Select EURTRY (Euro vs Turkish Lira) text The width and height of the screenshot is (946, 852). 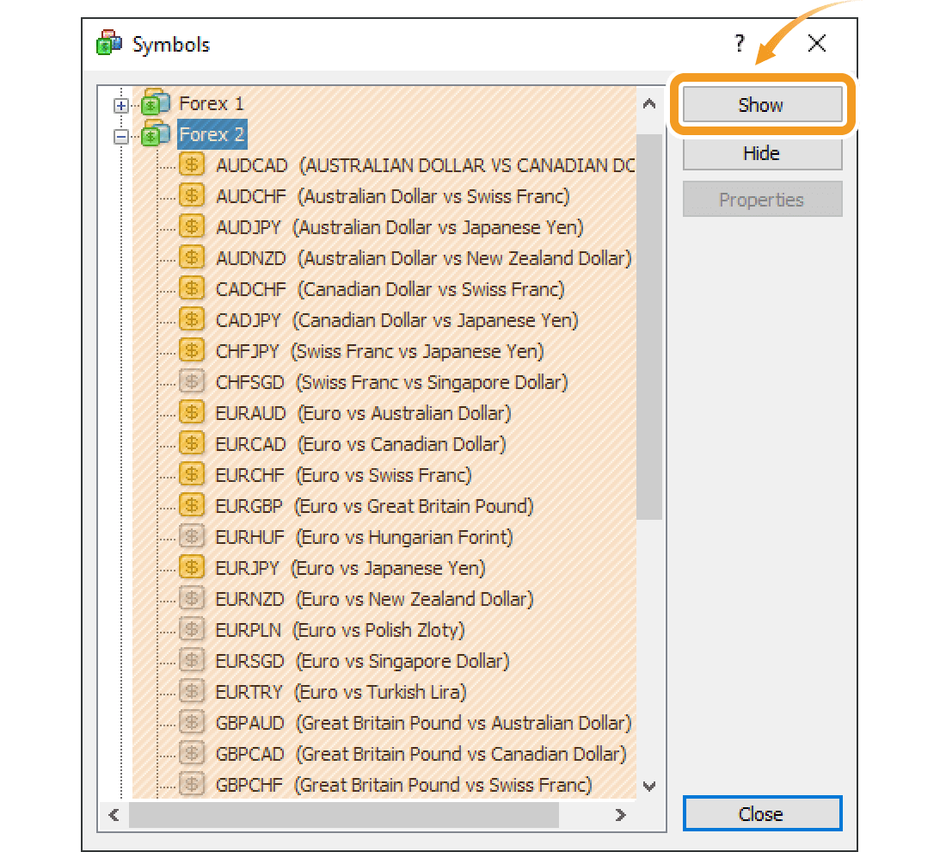(341, 692)
